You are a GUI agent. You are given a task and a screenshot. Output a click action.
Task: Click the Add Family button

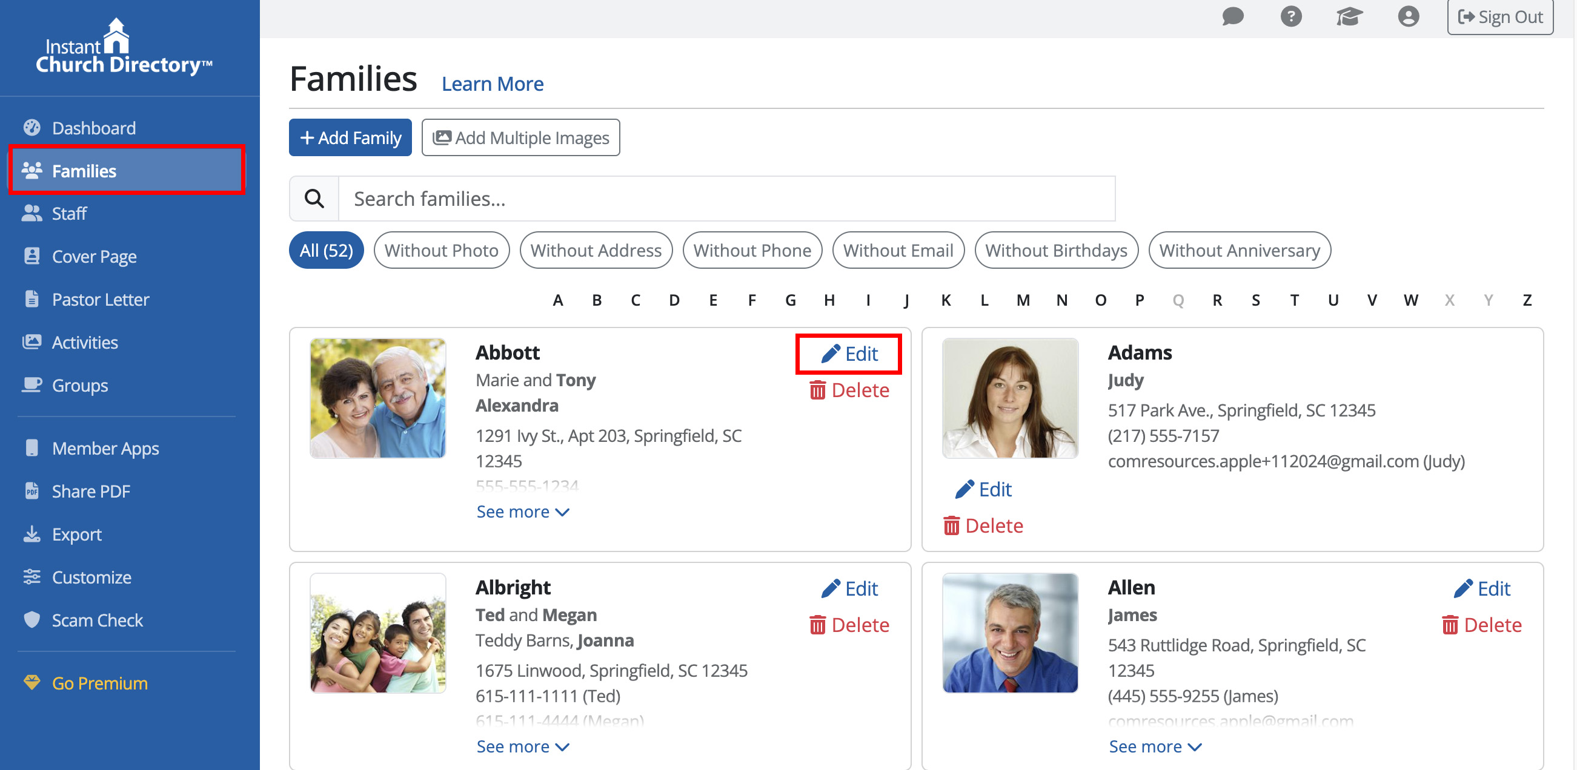(350, 137)
